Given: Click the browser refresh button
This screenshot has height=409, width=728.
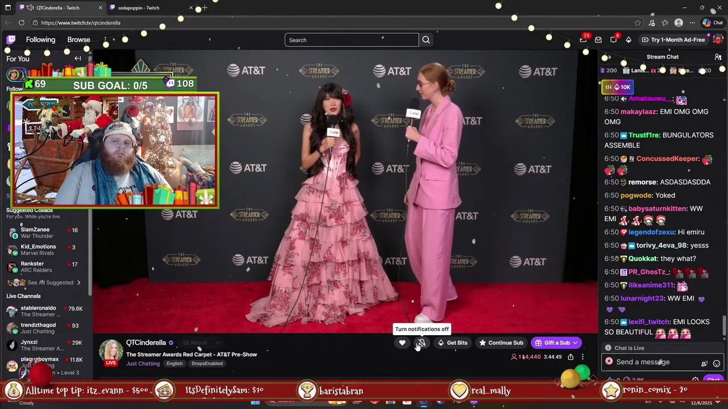Looking at the screenshot, I should pyautogui.click(x=22, y=23).
